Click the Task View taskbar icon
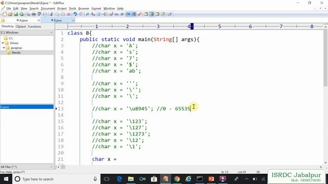328x184 pixels. point(107,179)
